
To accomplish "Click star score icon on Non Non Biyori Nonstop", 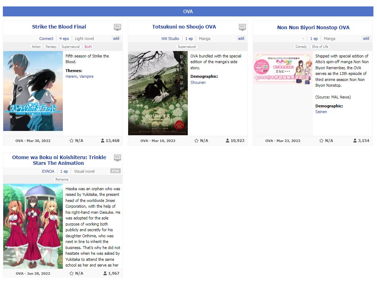I will [321, 141].
